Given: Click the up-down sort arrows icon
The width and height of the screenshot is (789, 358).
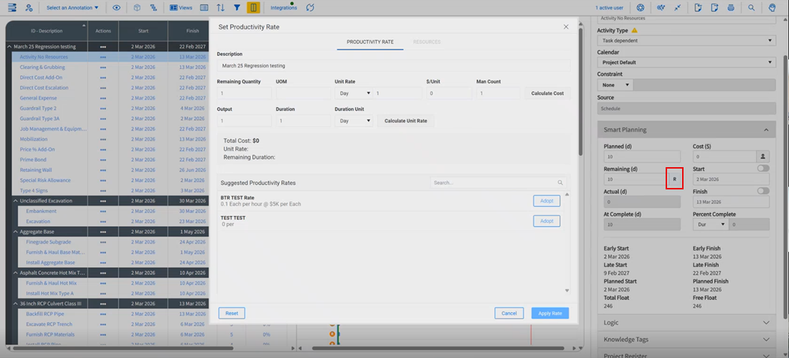Looking at the screenshot, I should click(220, 8).
